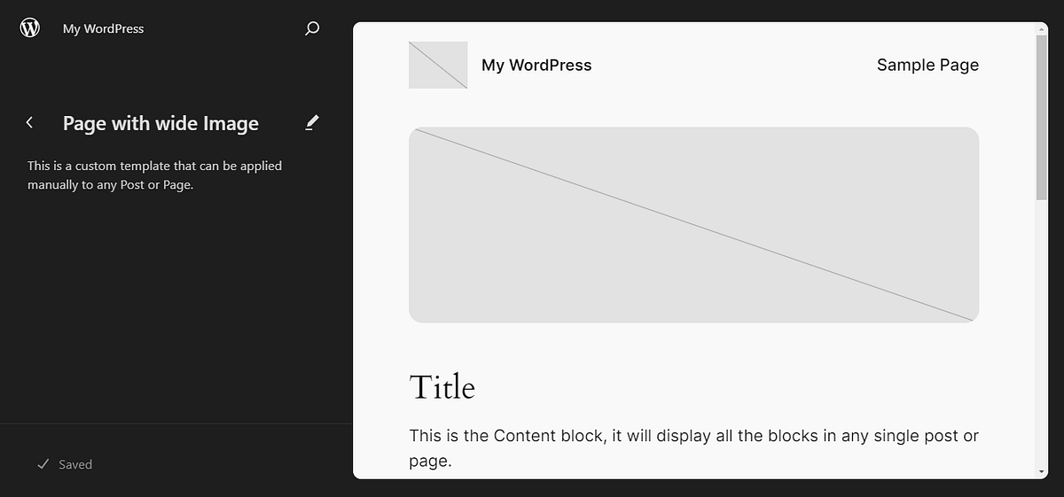The width and height of the screenshot is (1064, 497).
Task: Select the My WordPress site title in preview
Action: pyautogui.click(x=536, y=65)
